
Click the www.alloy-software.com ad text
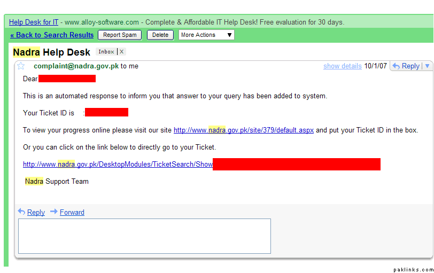[102, 22]
